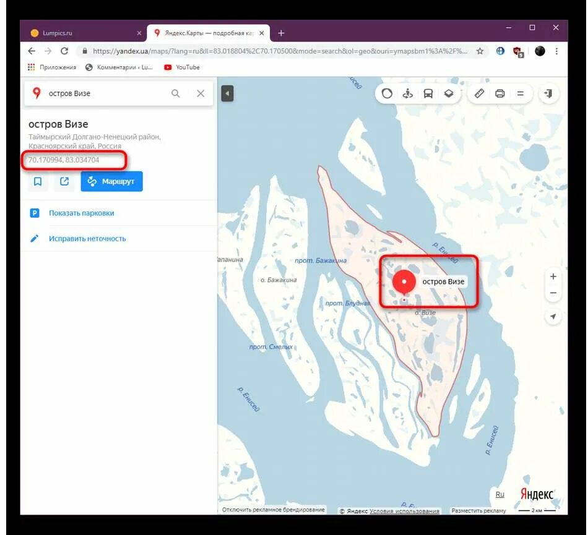Click the red map pin marker
The image size is (588, 535).
[x=404, y=283]
